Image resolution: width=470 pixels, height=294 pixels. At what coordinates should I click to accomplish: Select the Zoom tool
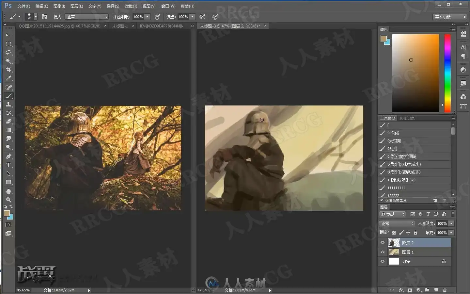pos(8,200)
